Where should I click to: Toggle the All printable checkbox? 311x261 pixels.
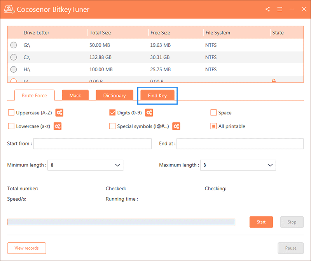click(x=213, y=126)
